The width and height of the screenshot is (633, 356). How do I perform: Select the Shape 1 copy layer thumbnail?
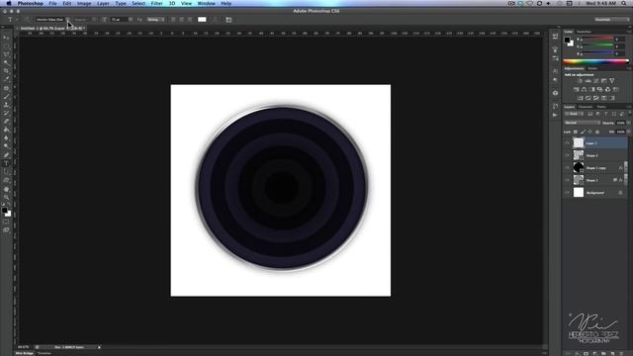[579, 167]
